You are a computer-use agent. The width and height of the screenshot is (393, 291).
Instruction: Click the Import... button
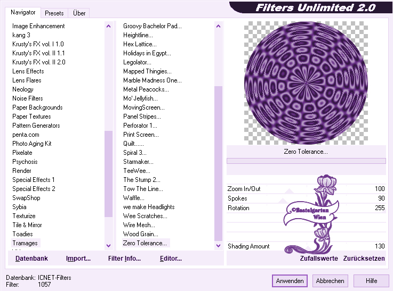[x=78, y=258]
